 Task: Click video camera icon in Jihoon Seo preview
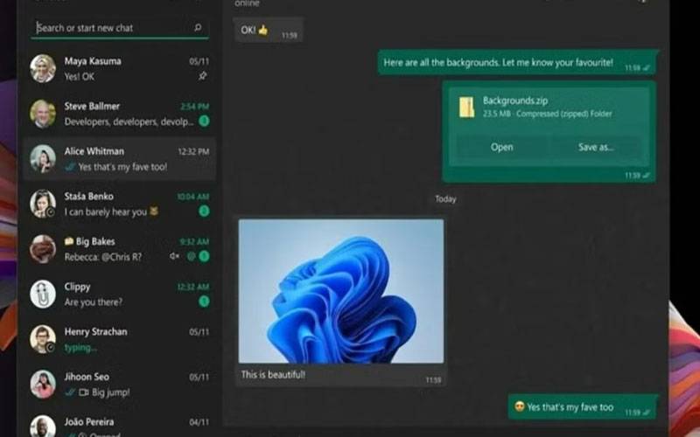(83, 392)
